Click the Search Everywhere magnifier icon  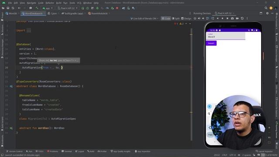pyautogui.click(x=266, y=8)
